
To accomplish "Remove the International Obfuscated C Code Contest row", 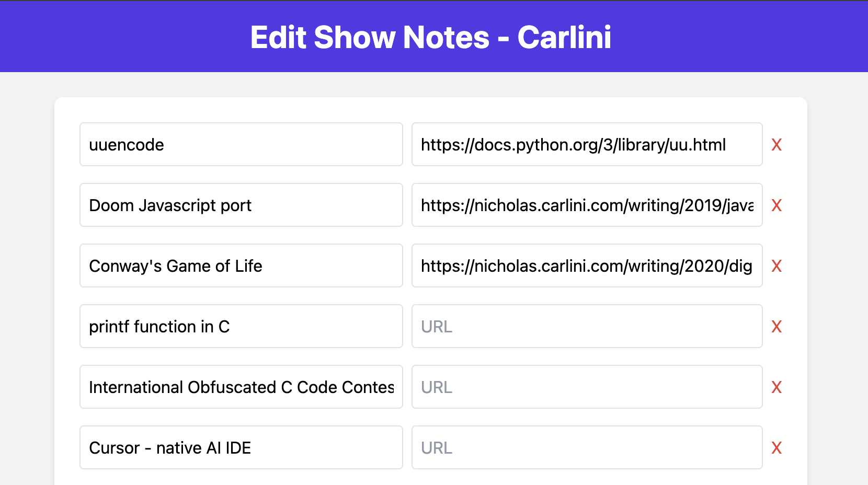I will [x=776, y=387].
